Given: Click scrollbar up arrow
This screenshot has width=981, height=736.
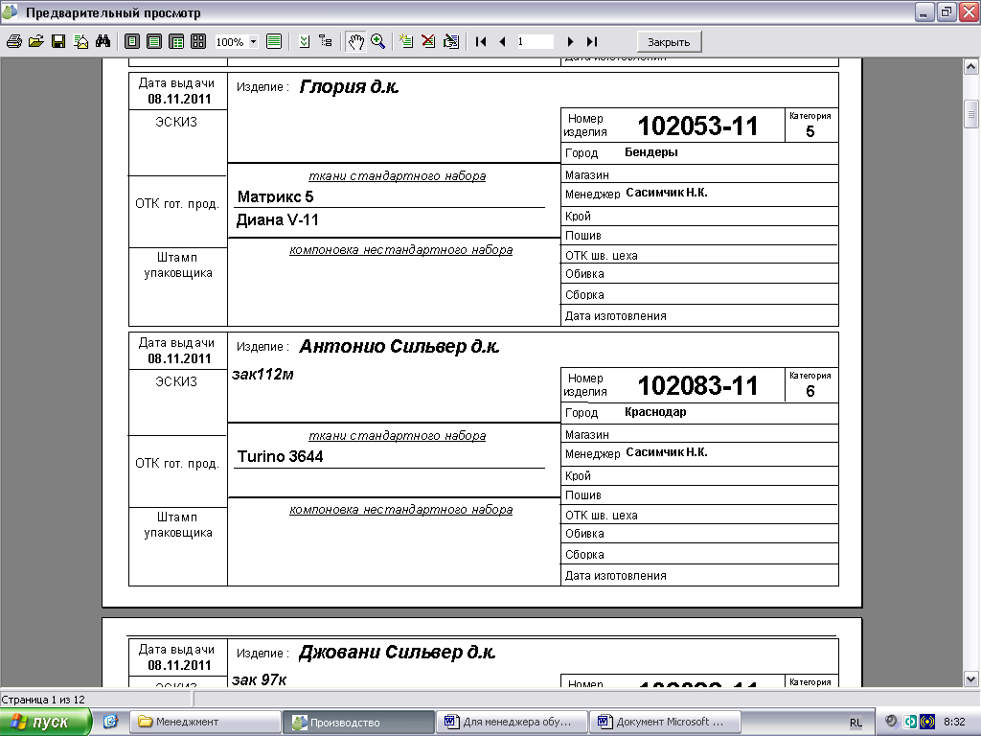Looking at the screenshot, I should 971,66.
